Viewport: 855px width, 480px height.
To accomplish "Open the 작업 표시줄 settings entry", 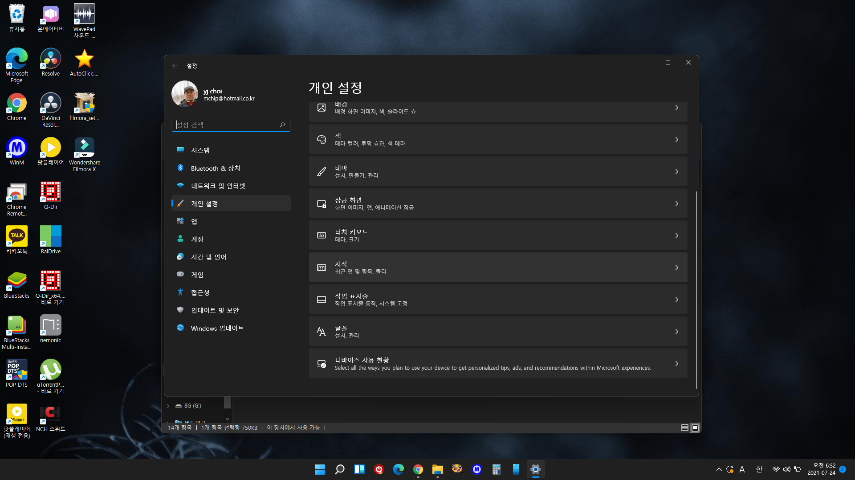I will (x=498, y=300).
